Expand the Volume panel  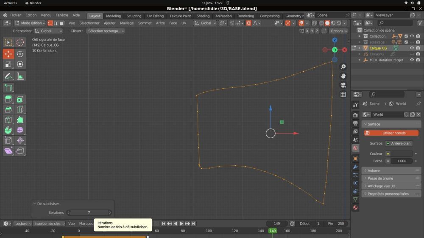(x=391, y=171)
